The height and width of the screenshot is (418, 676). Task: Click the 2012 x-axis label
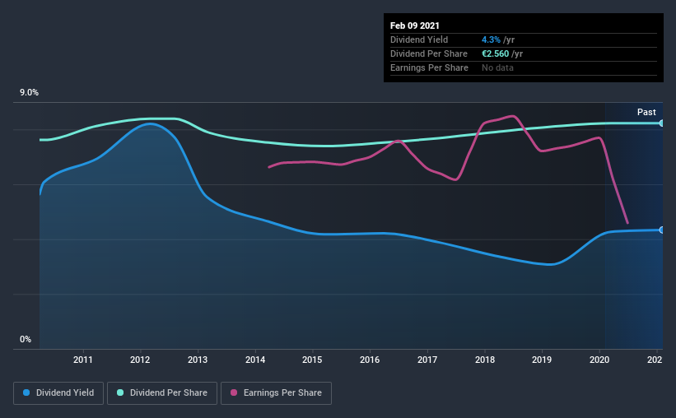[x=140, y=360]
